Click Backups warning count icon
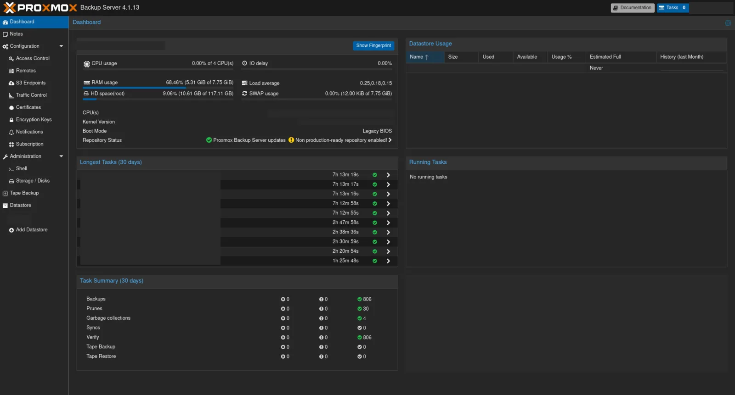Viewport: 735px width, 395px height. pos(322,299)
